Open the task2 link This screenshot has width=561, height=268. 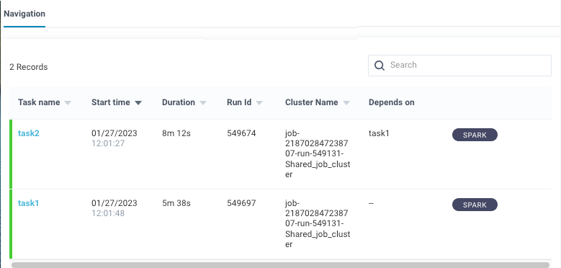(29, 133)
